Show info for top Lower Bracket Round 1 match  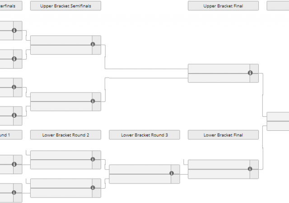(14, 164)
